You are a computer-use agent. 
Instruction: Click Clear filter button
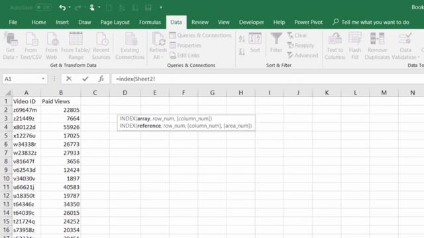click(297, 35)
